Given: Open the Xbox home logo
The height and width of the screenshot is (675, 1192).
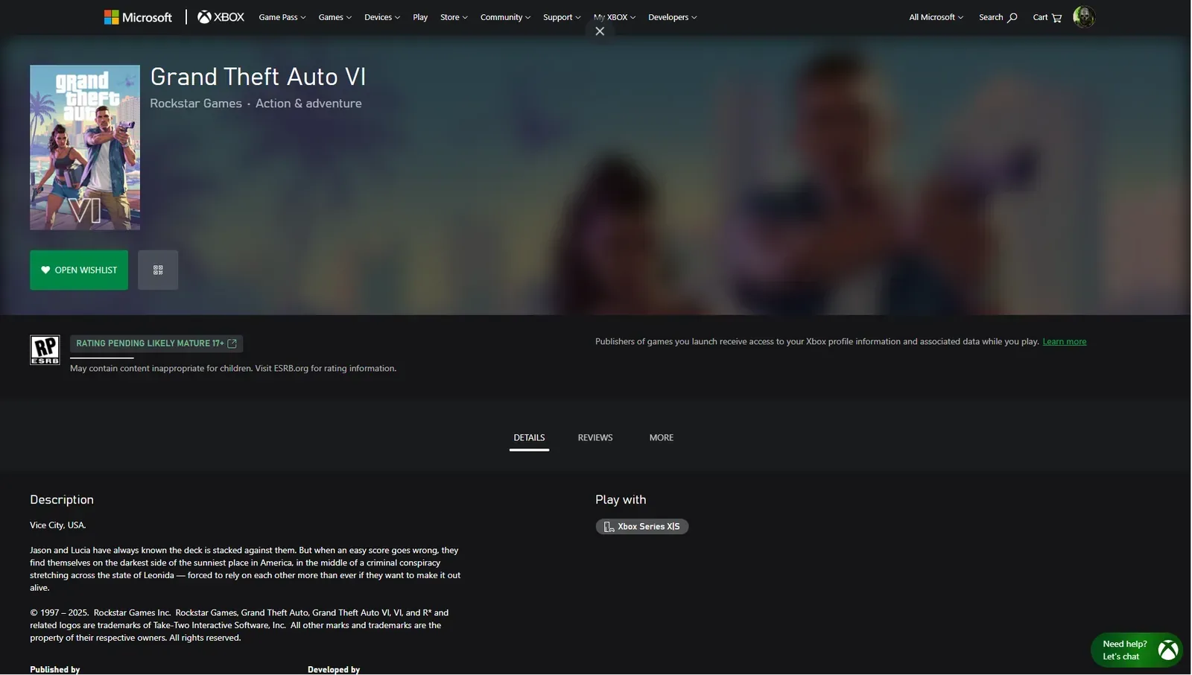Looking at the screenshot, I should click(221, 17).
